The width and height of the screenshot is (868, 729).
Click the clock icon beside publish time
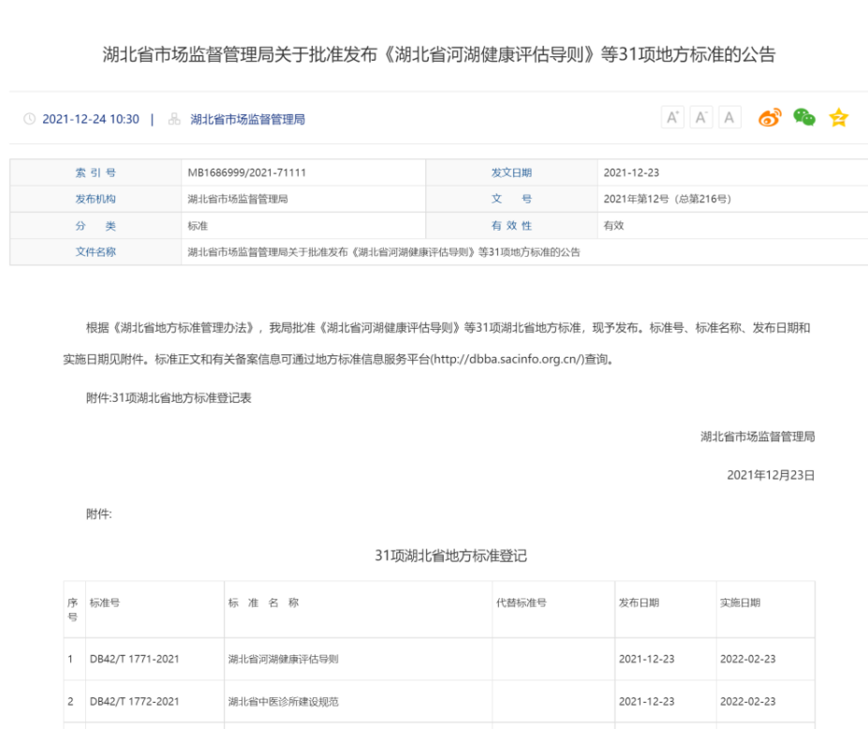(x=29, y=119)
